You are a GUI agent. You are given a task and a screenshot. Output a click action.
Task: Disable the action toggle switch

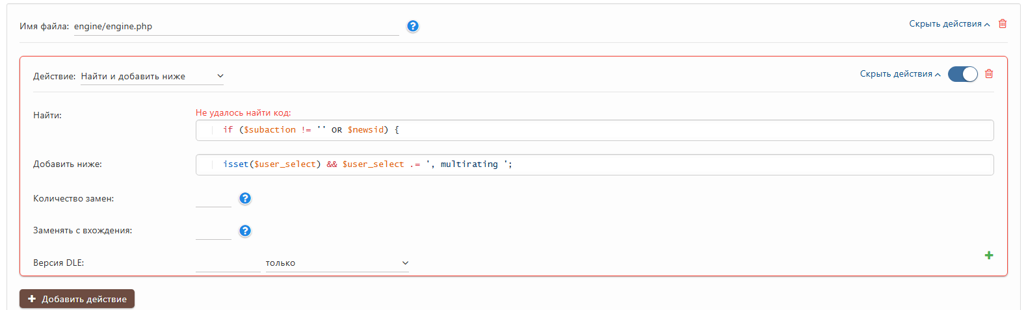point(962,74)
